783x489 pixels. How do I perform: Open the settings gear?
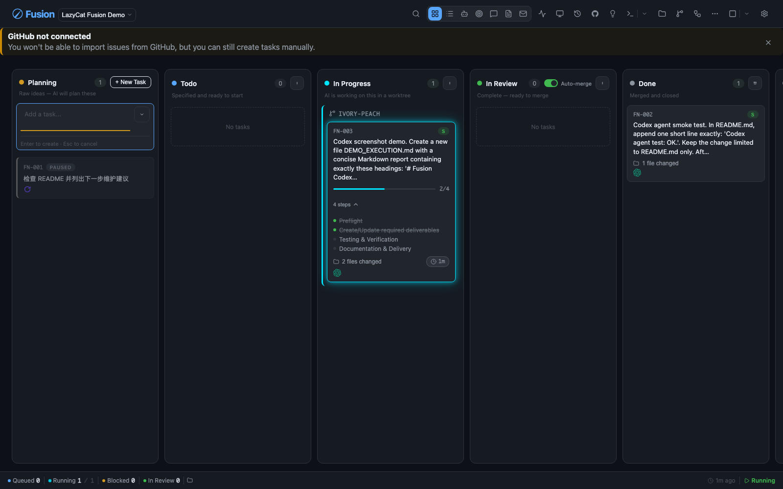coord(764,14)
